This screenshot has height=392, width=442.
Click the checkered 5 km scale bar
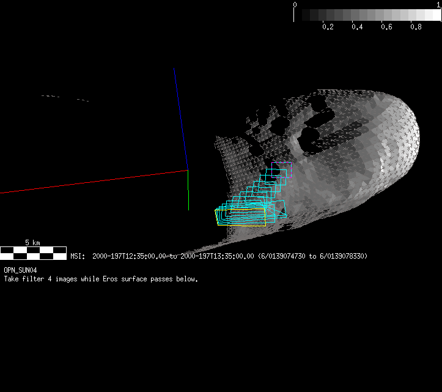pyautogui.click(x=33, y=253)
